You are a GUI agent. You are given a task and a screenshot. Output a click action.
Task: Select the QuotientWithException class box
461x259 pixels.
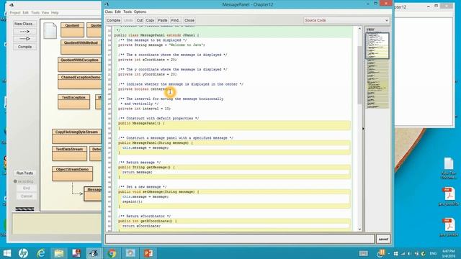[x=79, y=64]
